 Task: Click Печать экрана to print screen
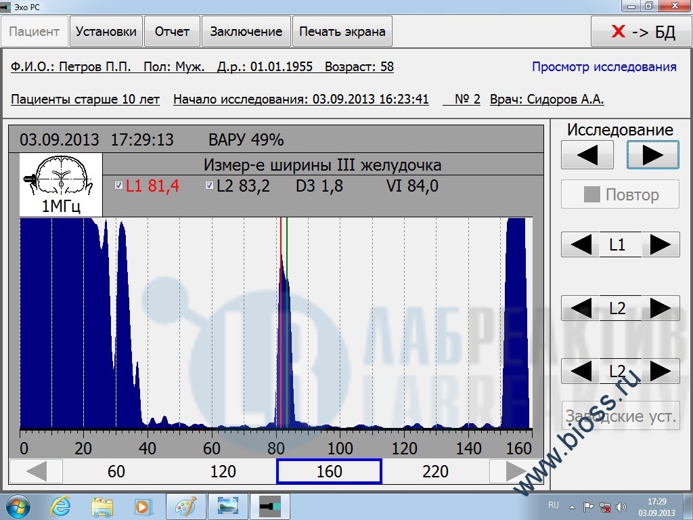342,32
